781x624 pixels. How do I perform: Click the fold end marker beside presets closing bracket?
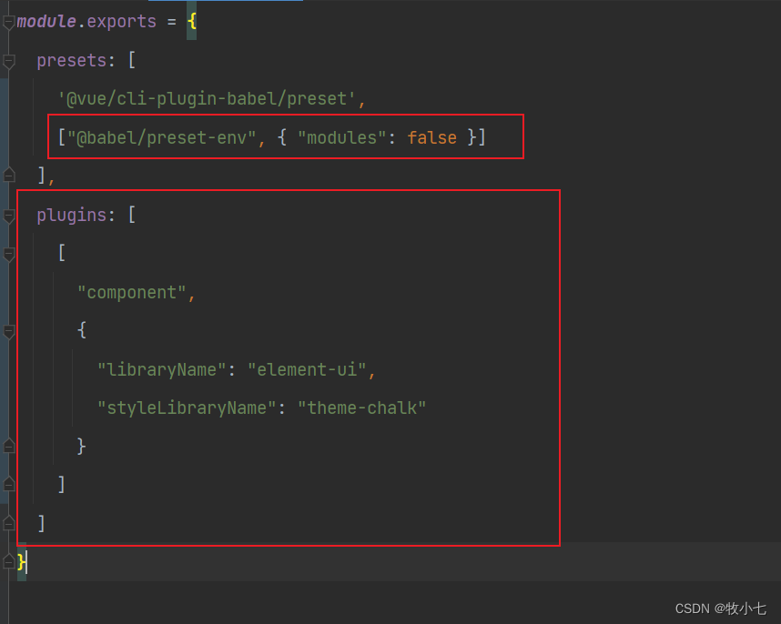(x=8, y=175)
